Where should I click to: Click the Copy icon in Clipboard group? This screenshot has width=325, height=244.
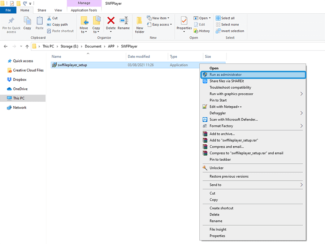pyautogui.click(x=27, y=21)
